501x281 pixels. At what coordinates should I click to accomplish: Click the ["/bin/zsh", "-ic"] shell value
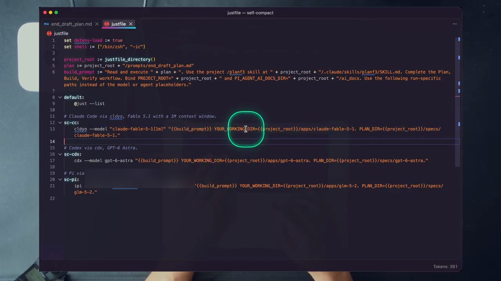(121, 46)
